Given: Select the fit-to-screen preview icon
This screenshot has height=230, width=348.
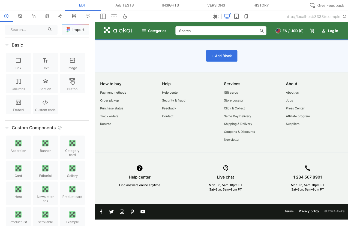Looking at the screenshot, I should [216, 16].
